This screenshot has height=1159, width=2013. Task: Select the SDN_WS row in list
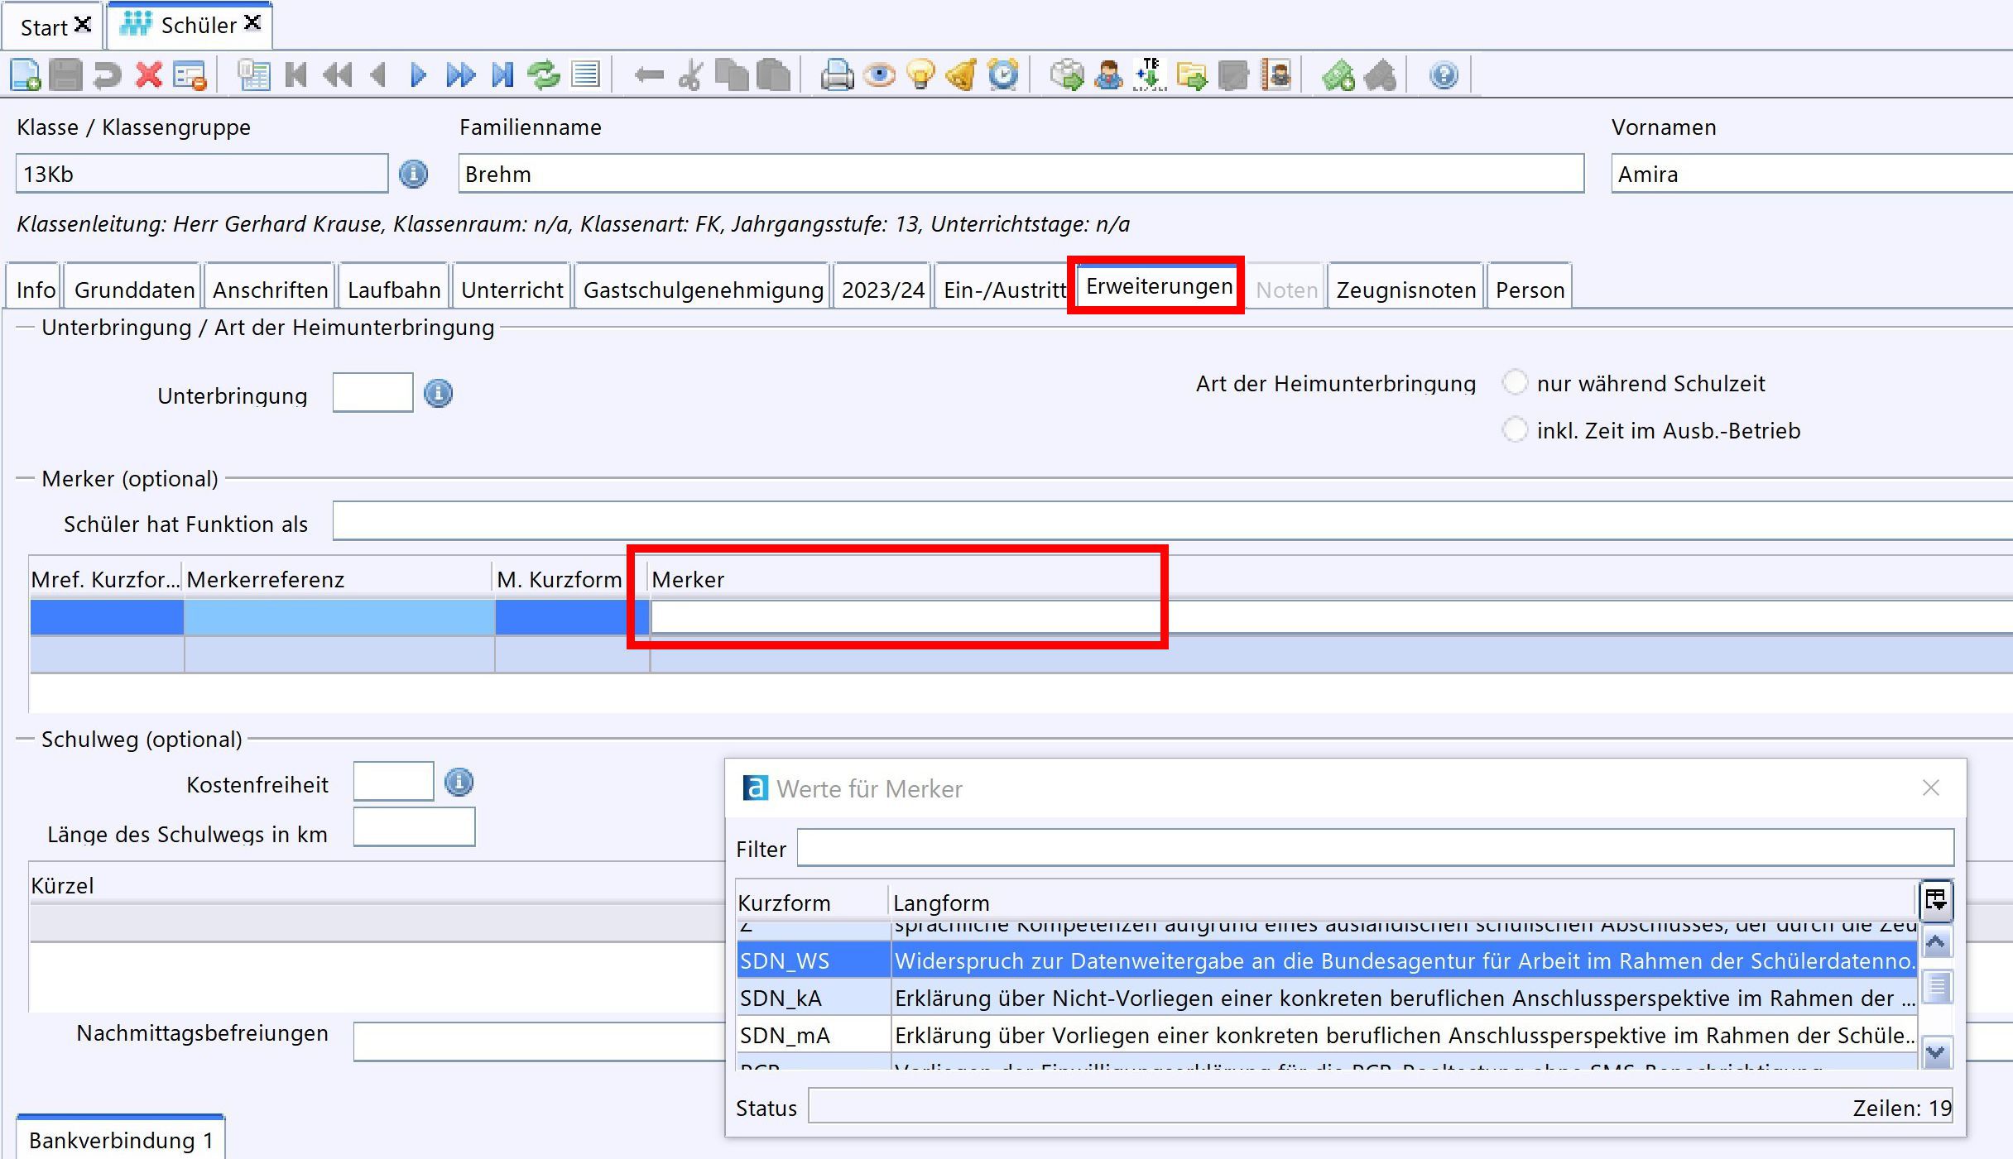pyautogui.click(x=1328, y=960)
